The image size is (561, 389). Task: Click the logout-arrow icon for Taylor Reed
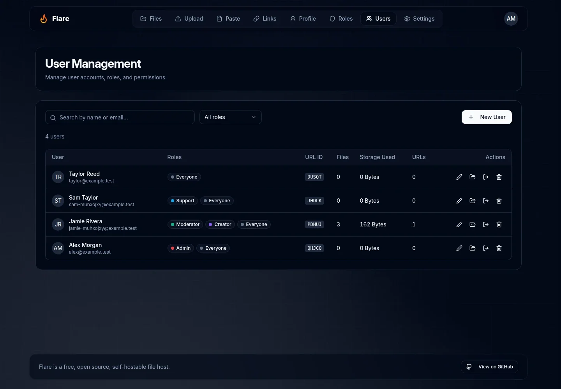click(x=486, y=177)
